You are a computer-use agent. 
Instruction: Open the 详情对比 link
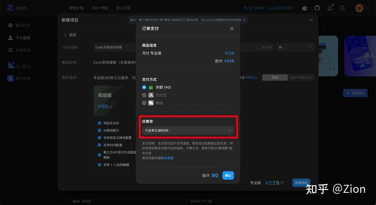pos(251,77)
